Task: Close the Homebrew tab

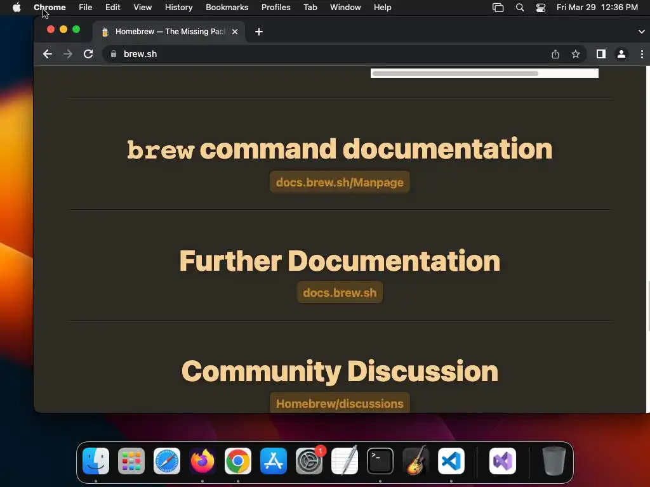Action: 235,32
